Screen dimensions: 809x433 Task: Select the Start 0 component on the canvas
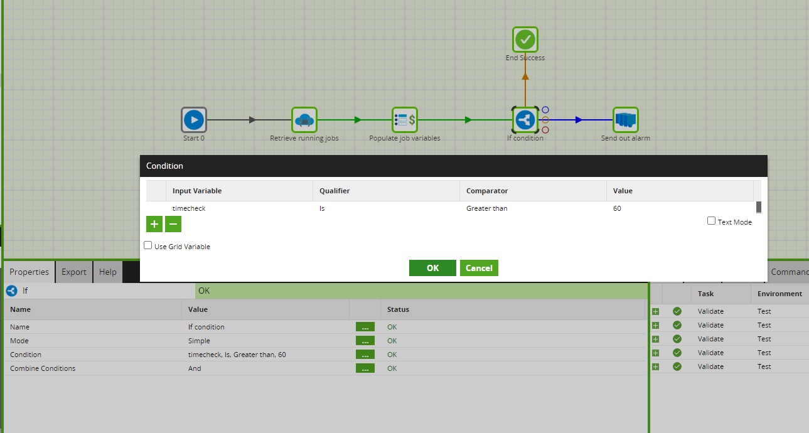[x=193, y=119]
